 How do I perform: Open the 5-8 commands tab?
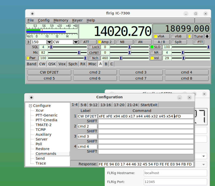pyautogui.click(x=83, y=105)
